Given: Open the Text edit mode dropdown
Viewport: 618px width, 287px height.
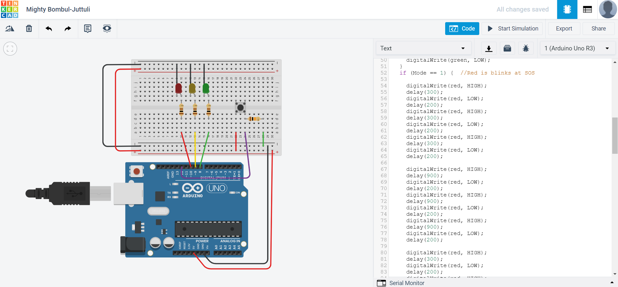Looking at the screenshot, I should [x=423, y=48].
